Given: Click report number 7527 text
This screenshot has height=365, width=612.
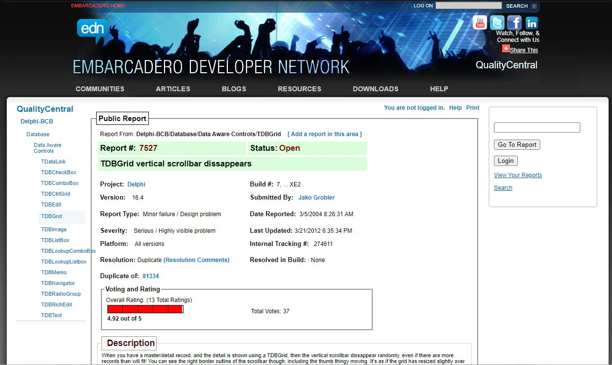Looking at the screenshot, I should click(148, 148).
